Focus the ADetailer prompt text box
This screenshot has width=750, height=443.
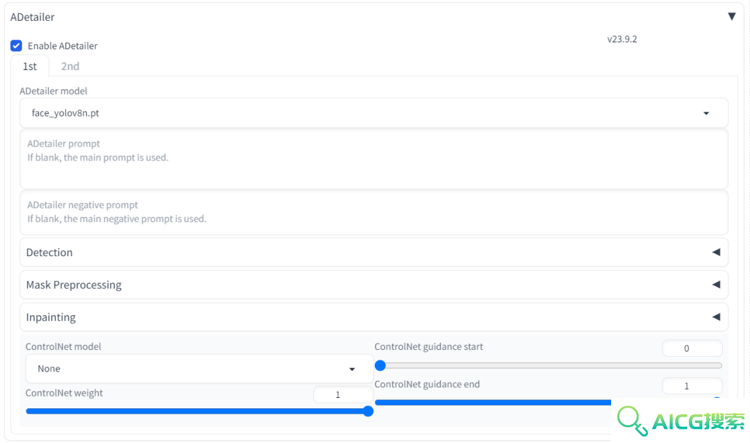click(374, 159)
